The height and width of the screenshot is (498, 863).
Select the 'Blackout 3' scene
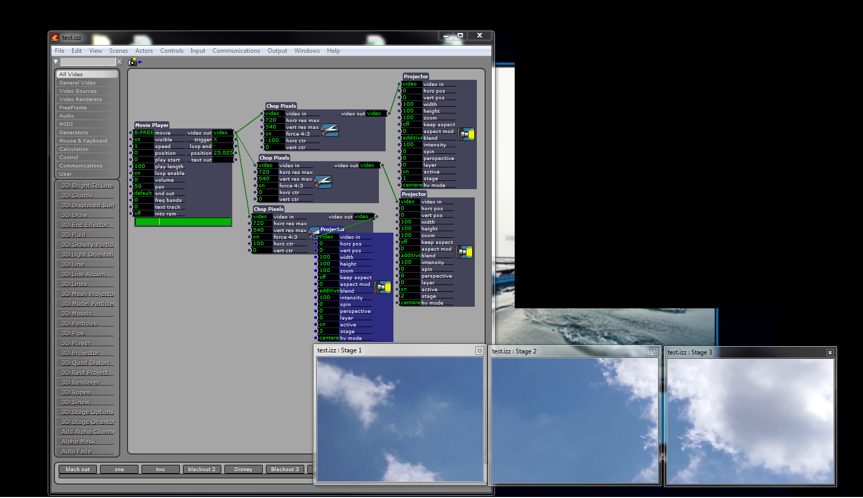coord(285,469)
